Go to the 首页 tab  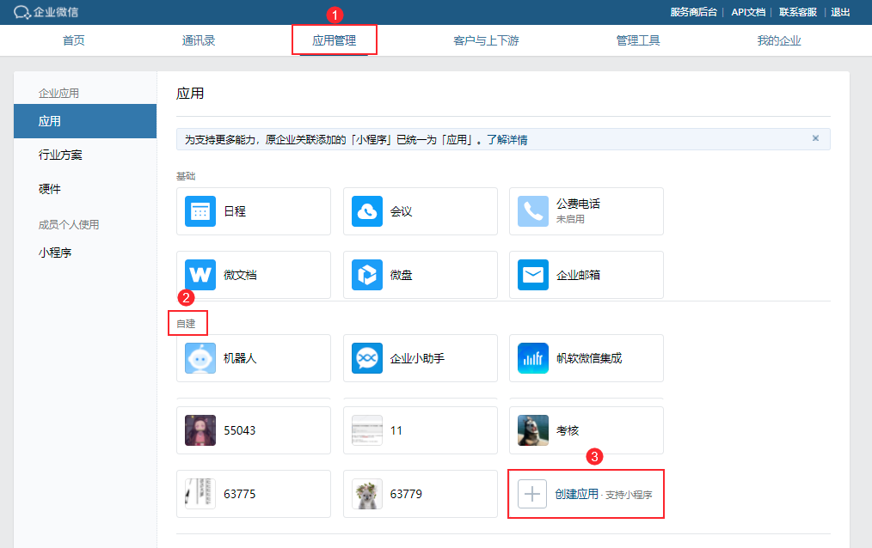click(x=73, y=40)
